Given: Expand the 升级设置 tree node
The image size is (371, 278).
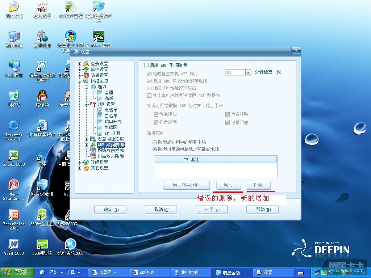Looking at the screenshot, I should (x=79, y=162).
